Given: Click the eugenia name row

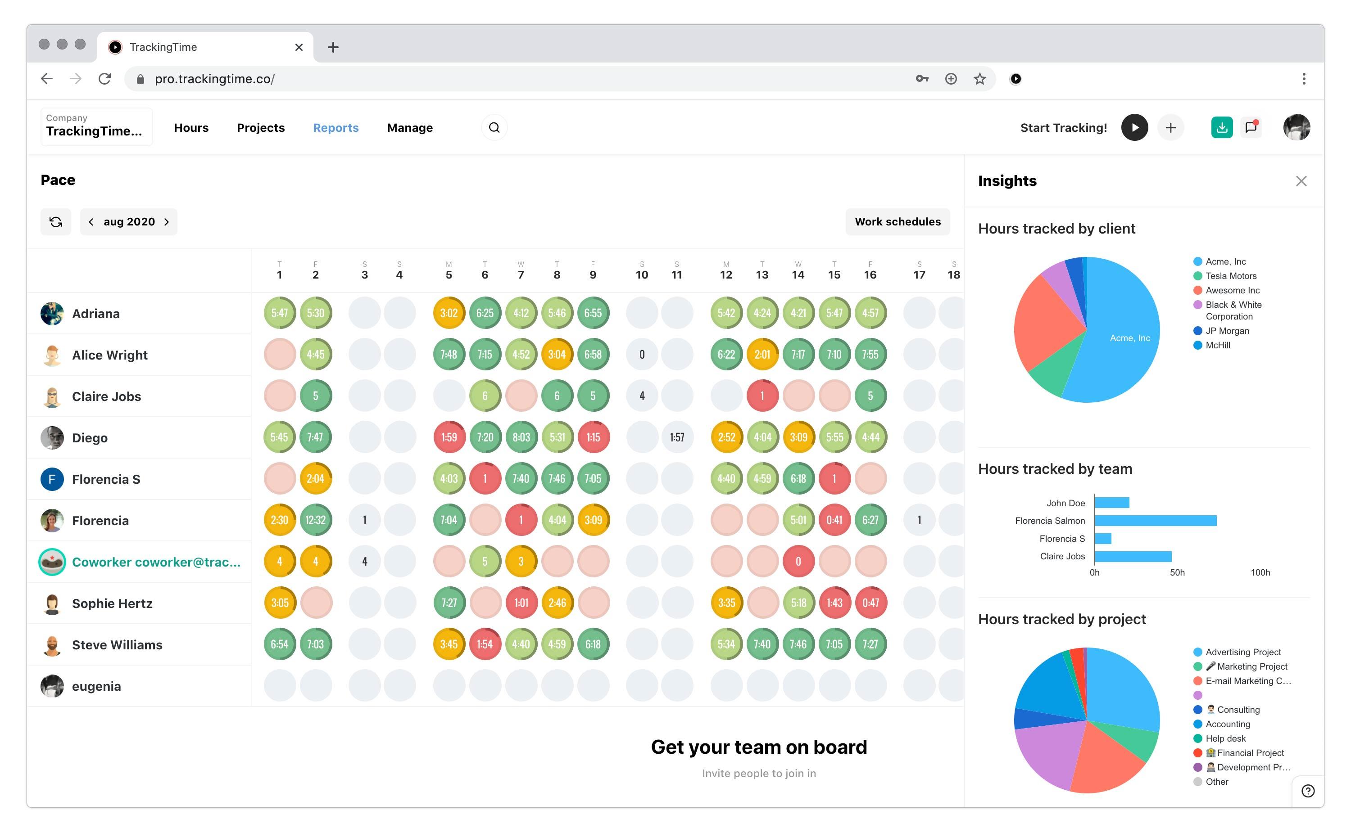Looking at the screenshot, I should [x=139, y=686].
